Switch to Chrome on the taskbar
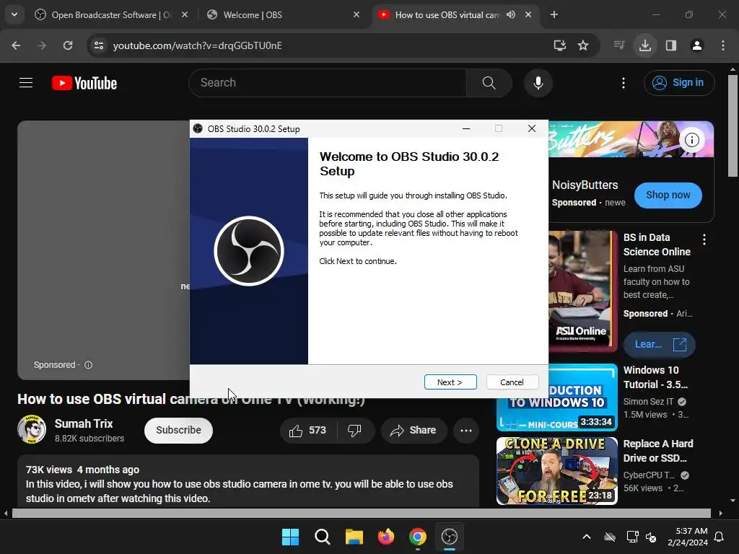The image size is (739, 554). [x=418, y=537]
